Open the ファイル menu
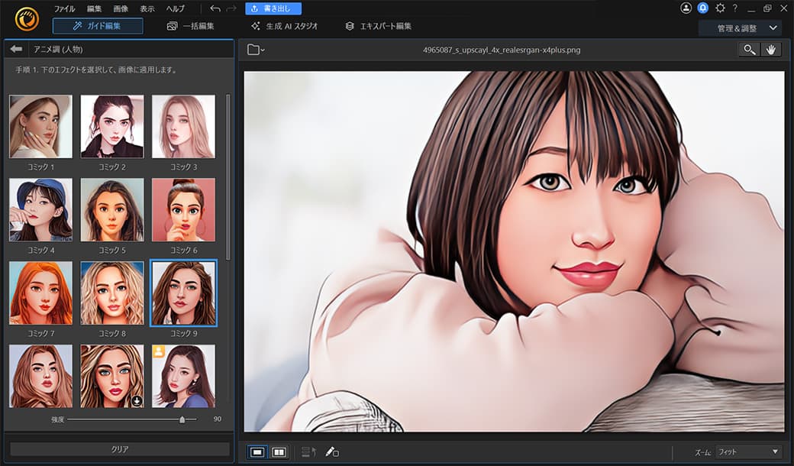 63,8
